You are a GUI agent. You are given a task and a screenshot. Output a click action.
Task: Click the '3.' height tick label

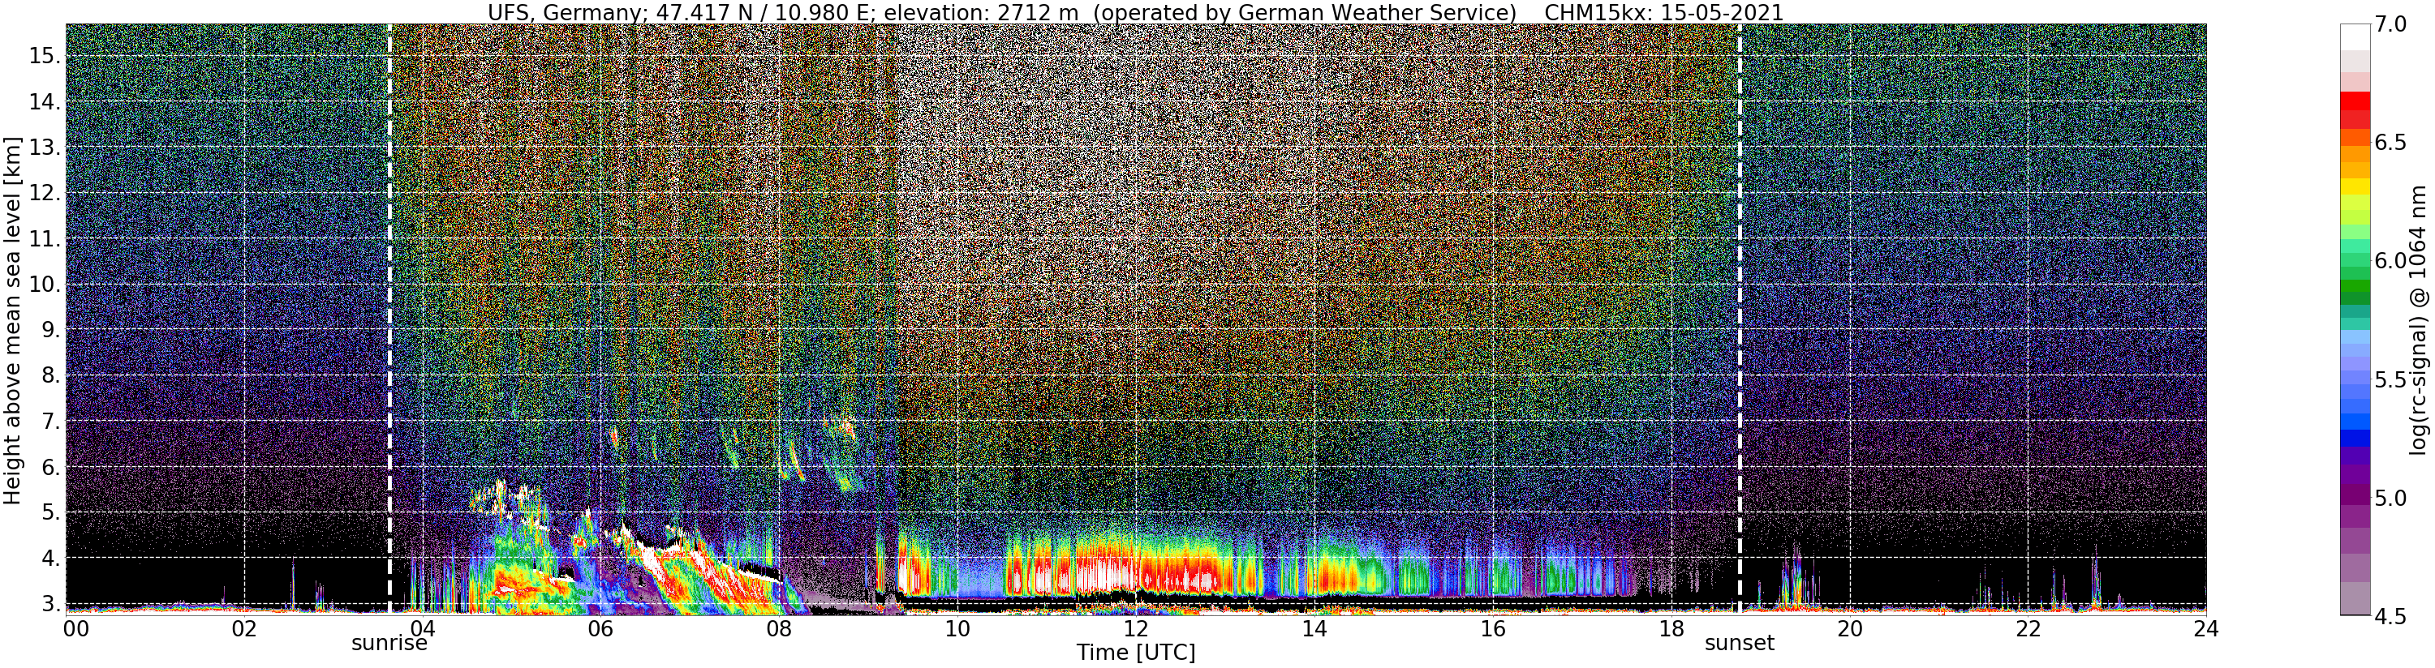[x=51, y=604]
